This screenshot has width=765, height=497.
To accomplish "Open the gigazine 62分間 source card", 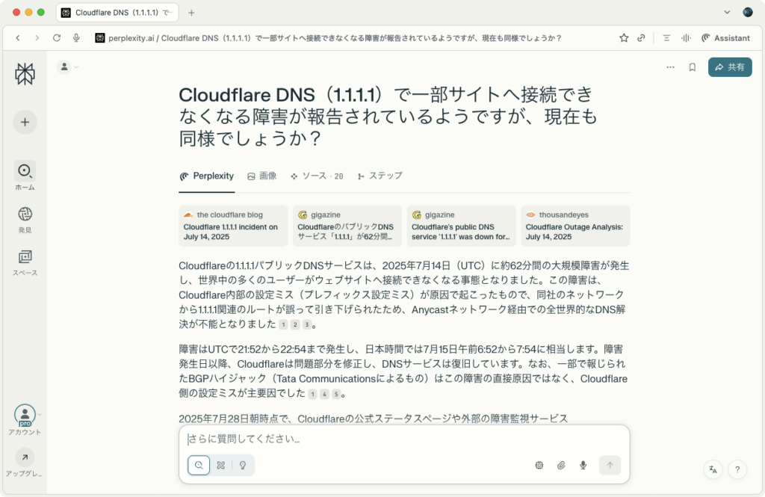I will coord(347,226).
